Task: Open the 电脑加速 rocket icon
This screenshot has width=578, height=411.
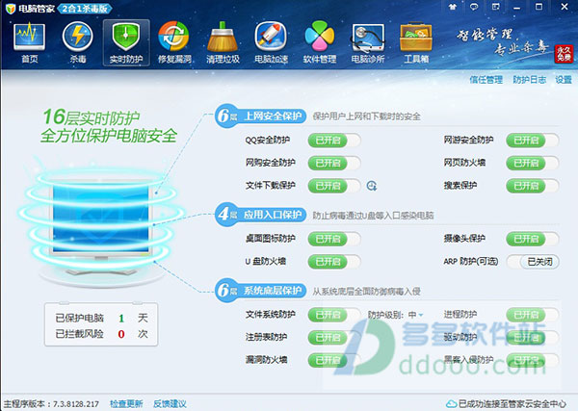Action: click(271, 42)
